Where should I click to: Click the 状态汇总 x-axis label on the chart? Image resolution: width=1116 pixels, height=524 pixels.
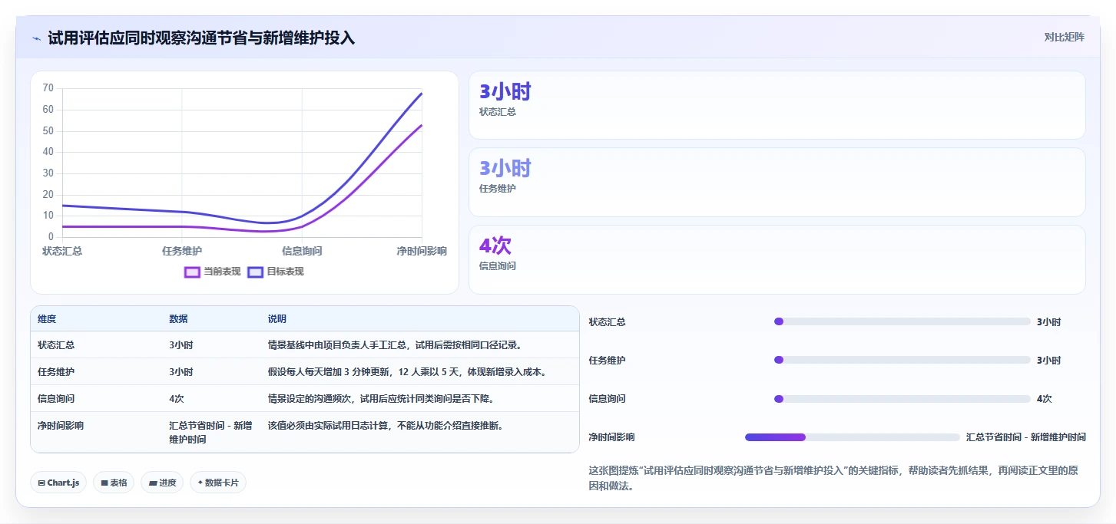coord(62,251)
